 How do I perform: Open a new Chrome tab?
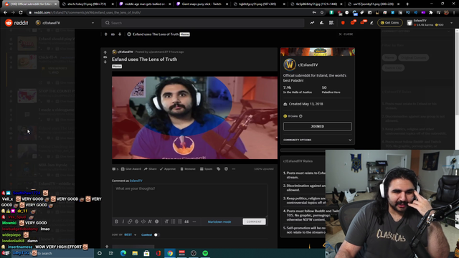coord(407,4)
